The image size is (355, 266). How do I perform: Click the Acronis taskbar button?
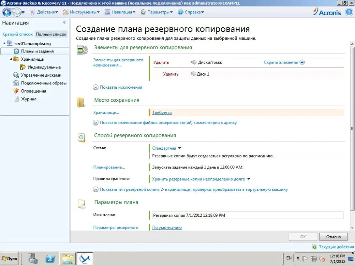pos(85,258)
